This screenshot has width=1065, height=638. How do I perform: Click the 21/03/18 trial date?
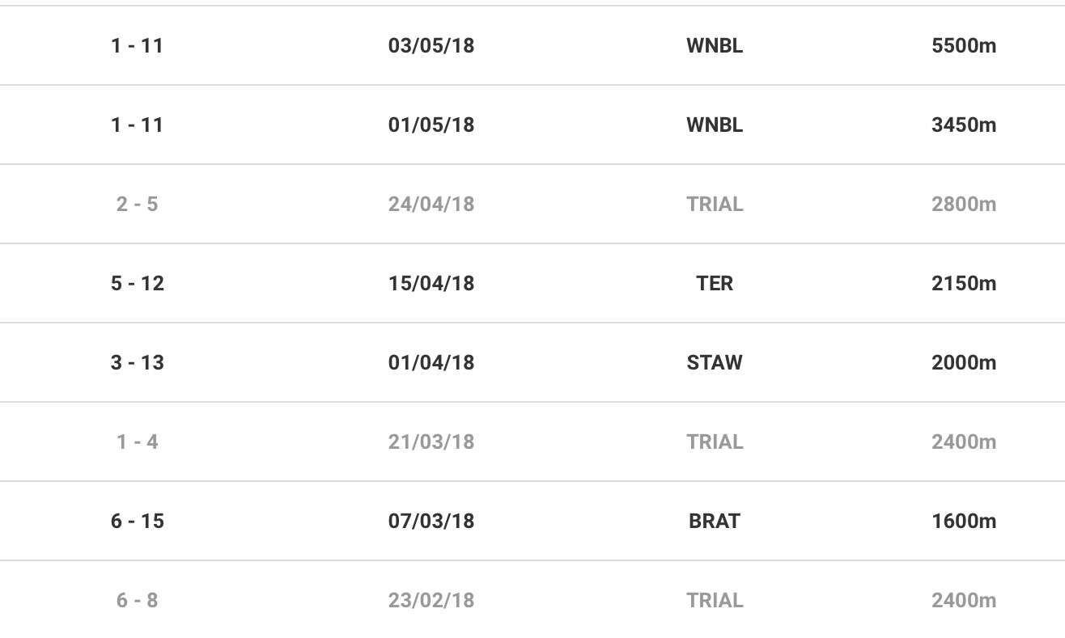431,442
